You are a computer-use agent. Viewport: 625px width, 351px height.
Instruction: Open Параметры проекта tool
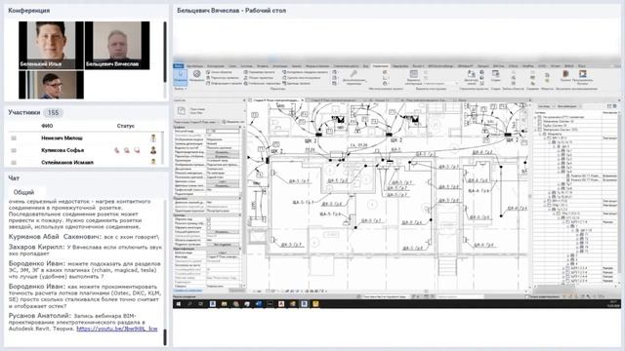point(259,72)
